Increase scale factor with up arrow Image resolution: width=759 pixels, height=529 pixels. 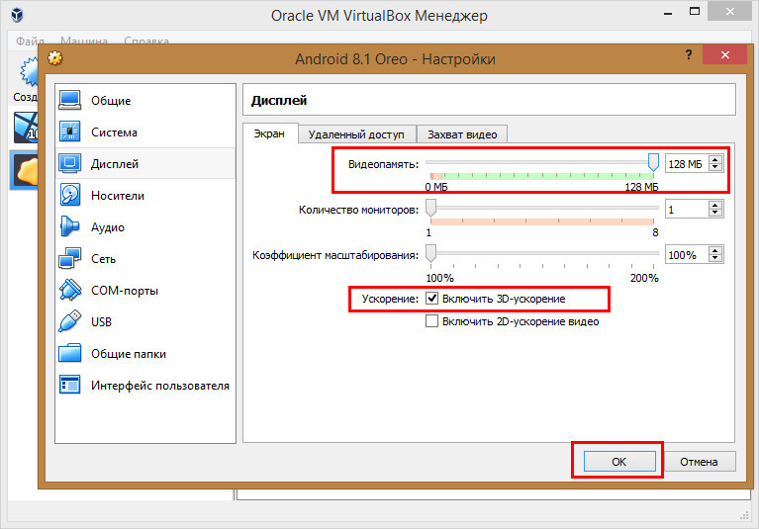714,250
